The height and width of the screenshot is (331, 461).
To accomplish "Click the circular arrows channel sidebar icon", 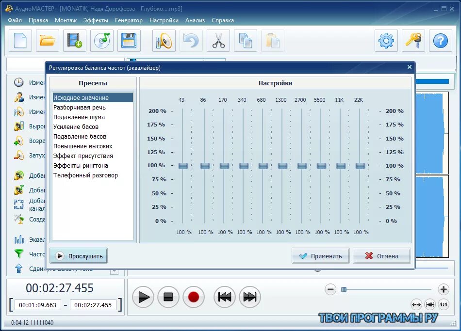I will pyautogui.click(x=19, y=204).
